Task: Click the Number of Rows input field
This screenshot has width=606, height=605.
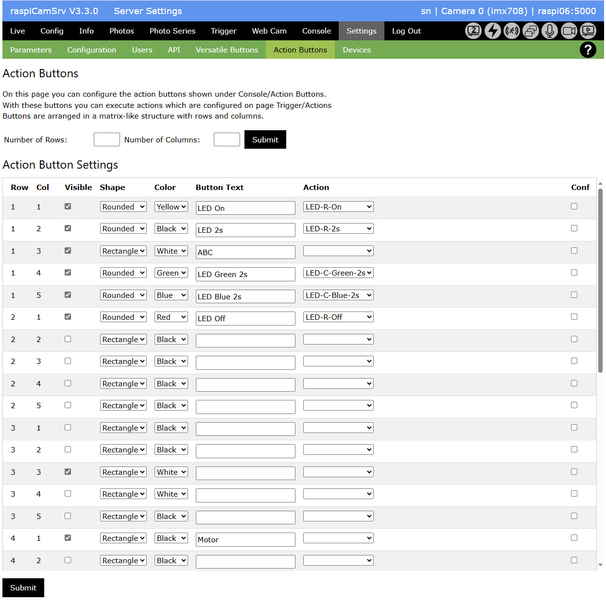Action: [106, 139]
